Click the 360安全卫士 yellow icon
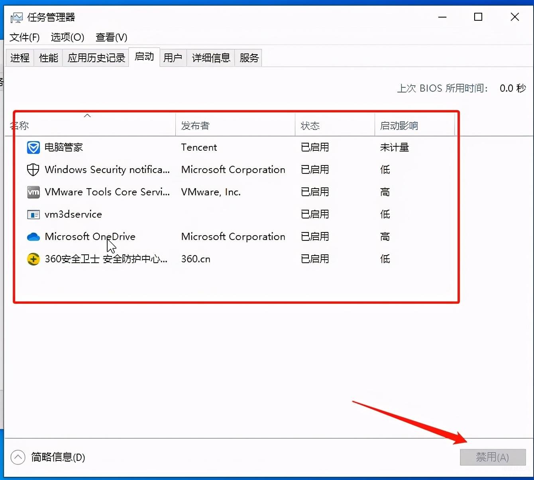This screenshot has width=534, height=480. click(x=33, y=259)
